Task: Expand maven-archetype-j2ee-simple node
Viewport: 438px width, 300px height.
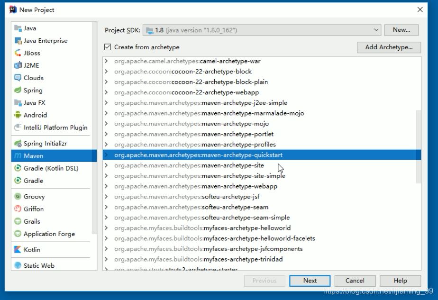Action: click(x=106, y=102)
